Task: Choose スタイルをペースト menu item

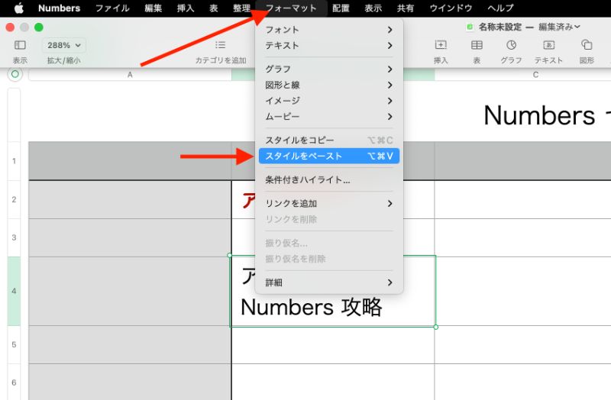Action: click(x=329, y=156)
